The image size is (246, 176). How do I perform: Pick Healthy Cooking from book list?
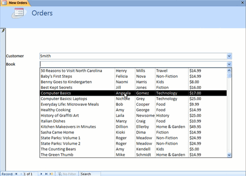(133, 110)
